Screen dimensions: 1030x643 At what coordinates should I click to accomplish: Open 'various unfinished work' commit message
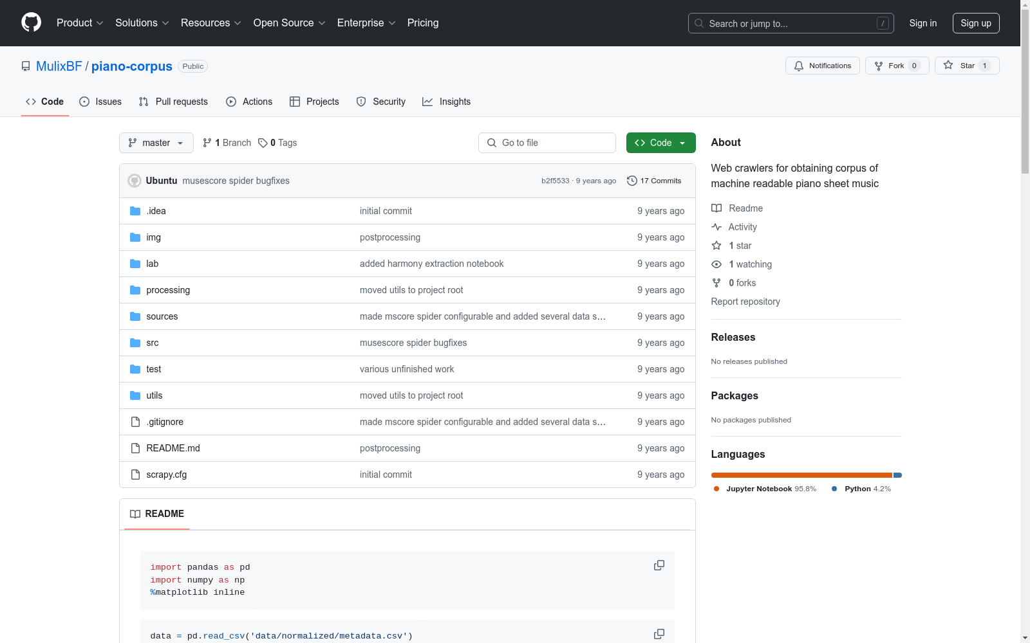click(x=407, y=369)
